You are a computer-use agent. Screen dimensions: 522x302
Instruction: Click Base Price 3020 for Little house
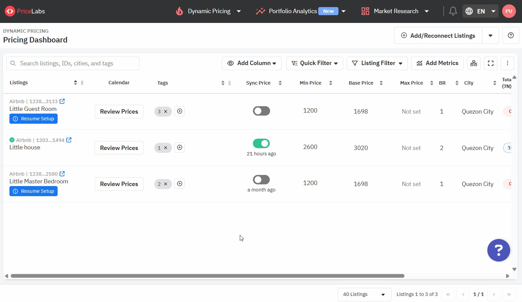pos(361,148)
